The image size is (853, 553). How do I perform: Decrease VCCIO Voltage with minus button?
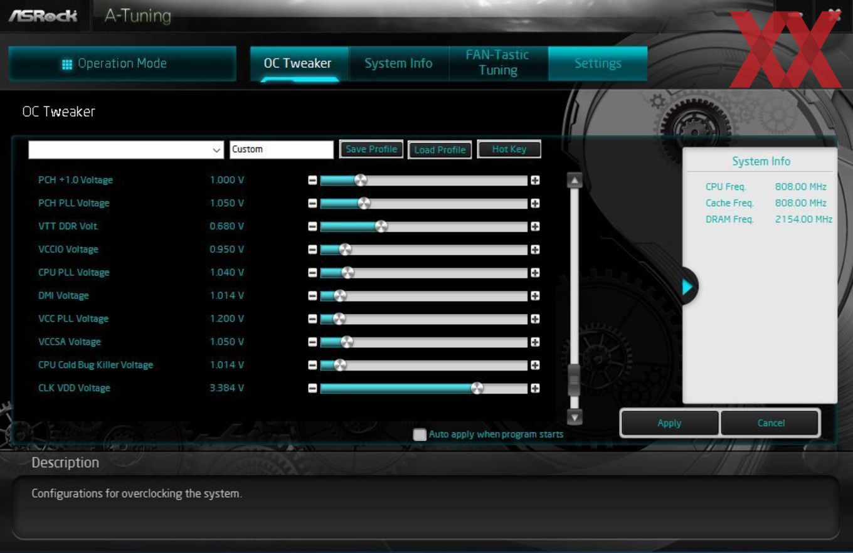click(x=312, y=250)
